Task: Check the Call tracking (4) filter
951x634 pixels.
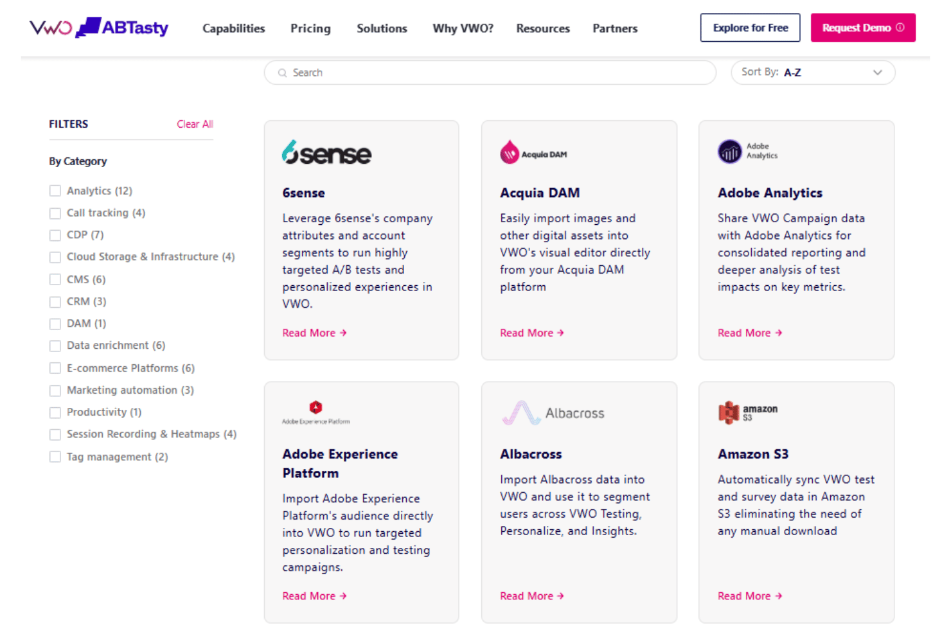Action: pyautogui.click(x=55, y=213)
